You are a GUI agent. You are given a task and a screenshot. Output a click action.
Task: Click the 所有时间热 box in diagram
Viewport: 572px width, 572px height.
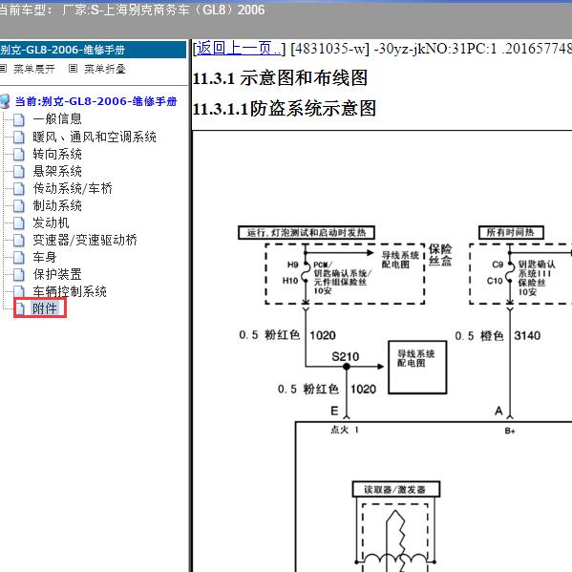[x=511, y=233]
